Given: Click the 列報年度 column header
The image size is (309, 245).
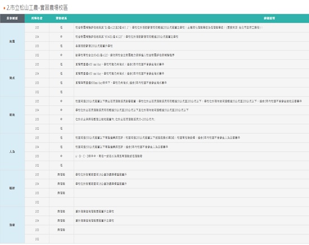Looking at the screenshot, I should pyautogui.click(x=37, y=19).
